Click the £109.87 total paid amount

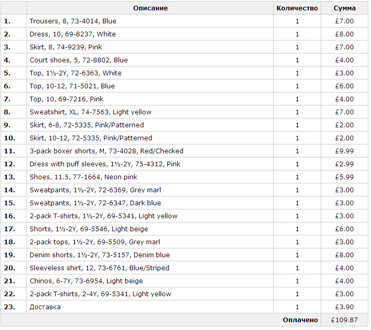click(344, 320)
